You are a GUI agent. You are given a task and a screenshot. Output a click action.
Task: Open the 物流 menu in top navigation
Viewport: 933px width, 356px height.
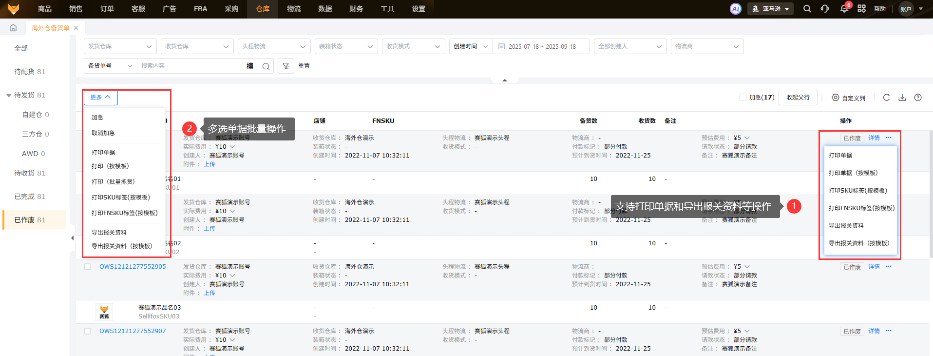point(293,9)
